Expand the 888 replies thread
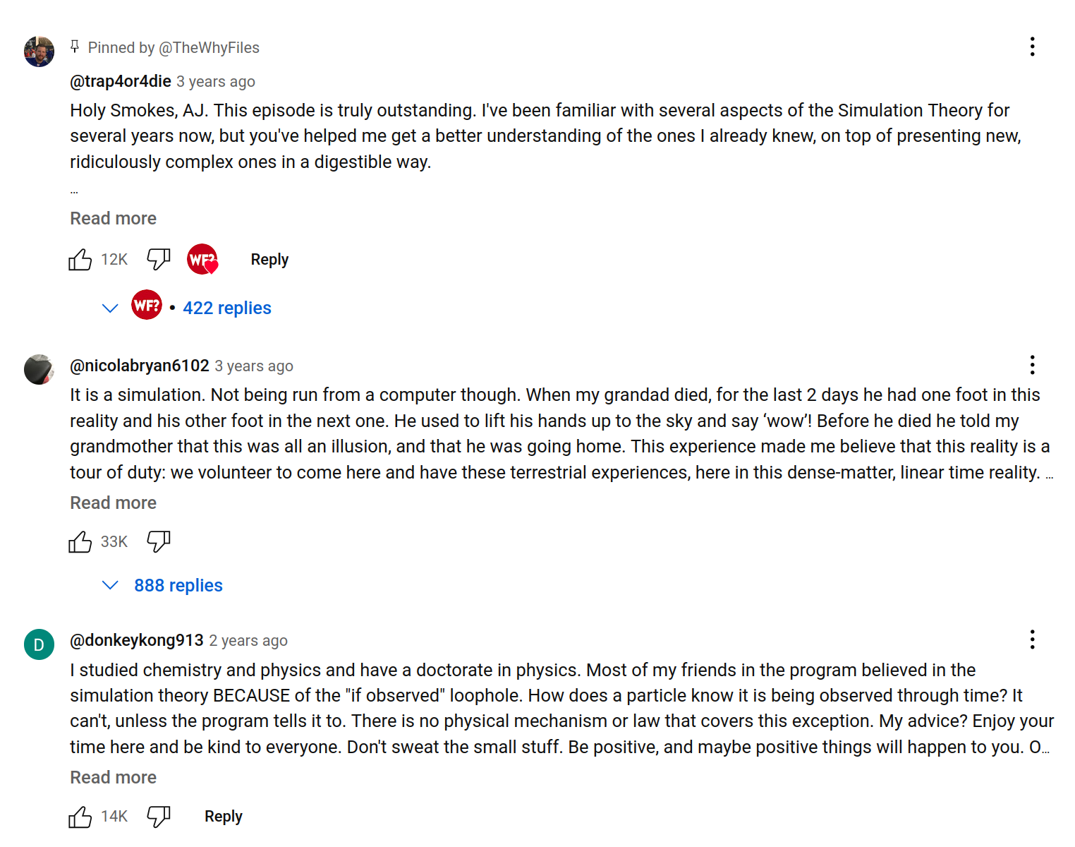 pos(178,585)
